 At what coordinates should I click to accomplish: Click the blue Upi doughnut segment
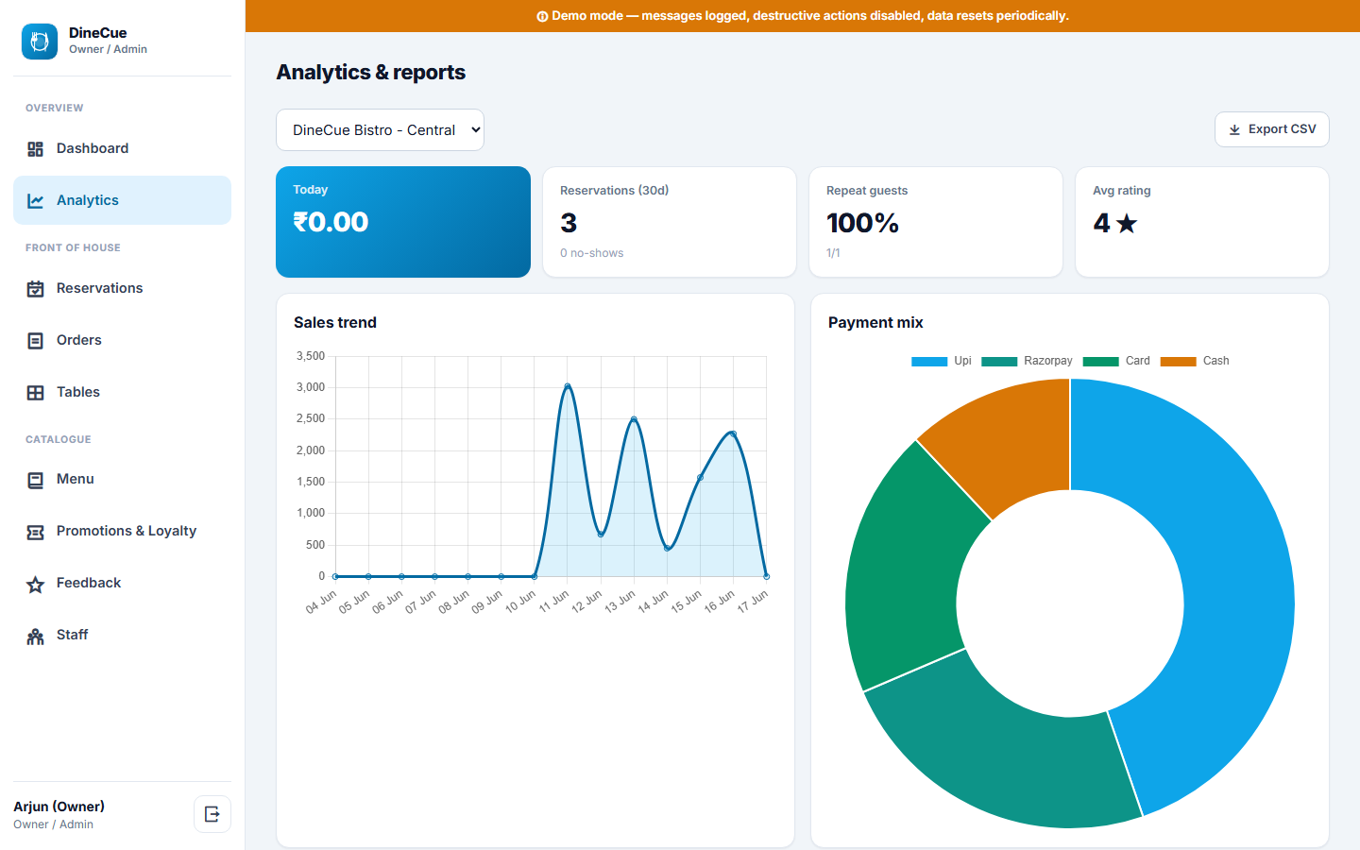click(1235, 576)
